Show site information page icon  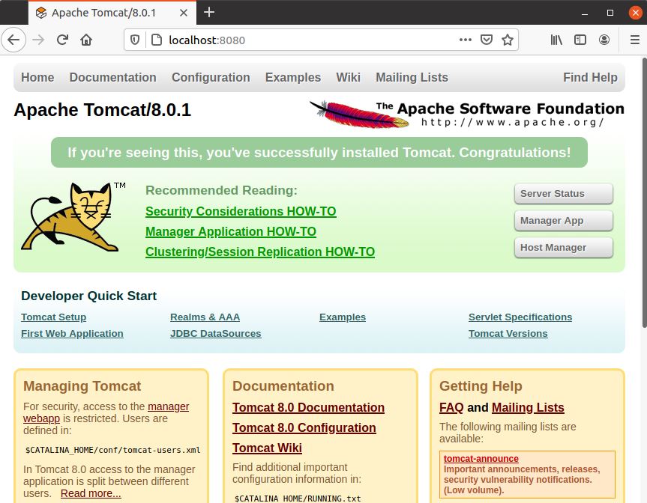157,40
